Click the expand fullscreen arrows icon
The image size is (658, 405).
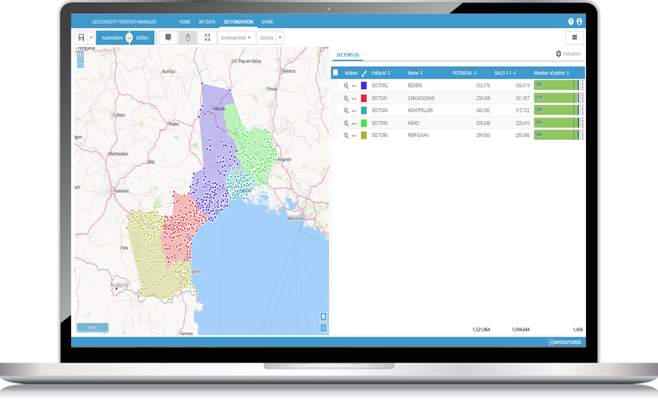coord(207,38)
